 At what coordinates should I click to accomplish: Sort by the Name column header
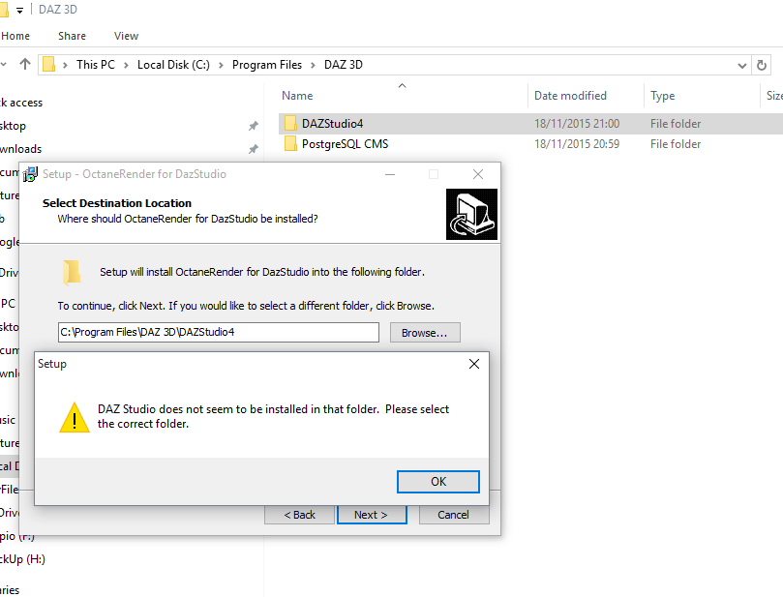click(297, 96)
